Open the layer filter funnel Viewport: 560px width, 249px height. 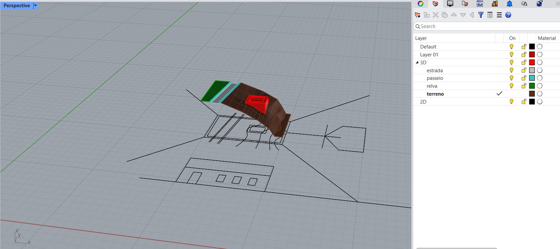(x=481, y=15)
